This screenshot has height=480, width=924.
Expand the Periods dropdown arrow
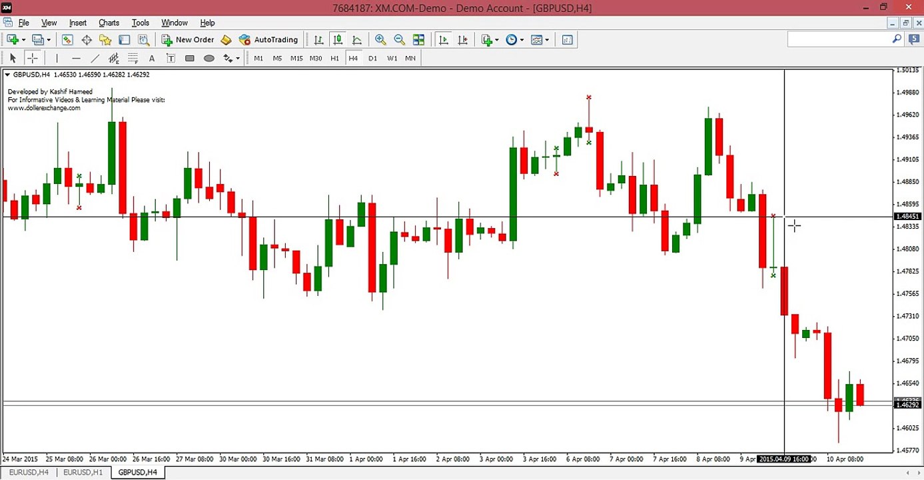[522, 40]
